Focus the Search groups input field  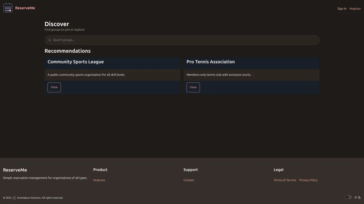click(182, 40)
